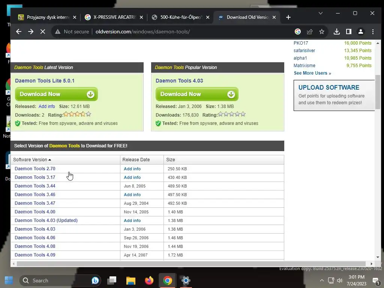Click horizontal scrollbar right arrow
384x288 pixels.
click(372, 264)
